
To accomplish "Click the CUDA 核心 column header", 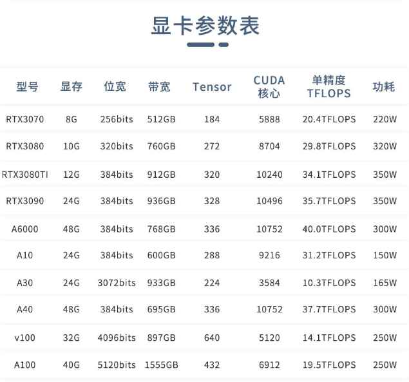I will pyautogui.click(x=269, y=87).
